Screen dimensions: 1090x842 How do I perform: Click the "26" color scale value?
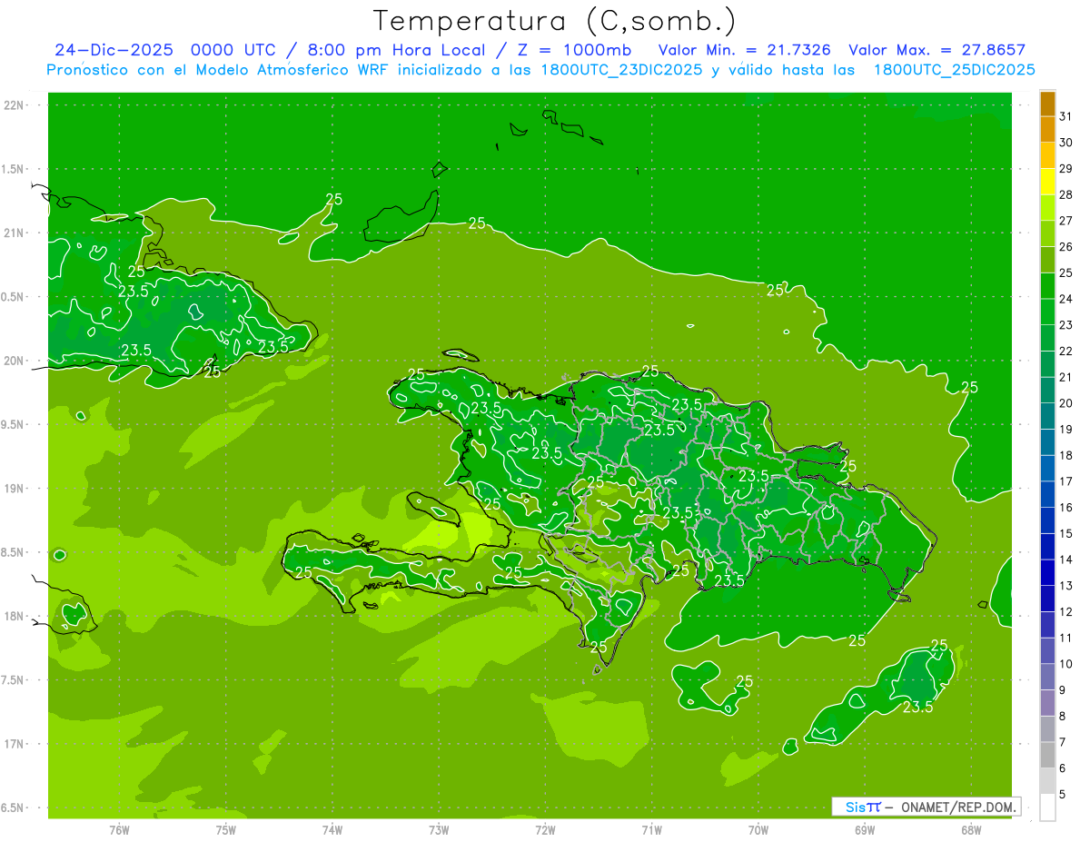point(1066,247)
